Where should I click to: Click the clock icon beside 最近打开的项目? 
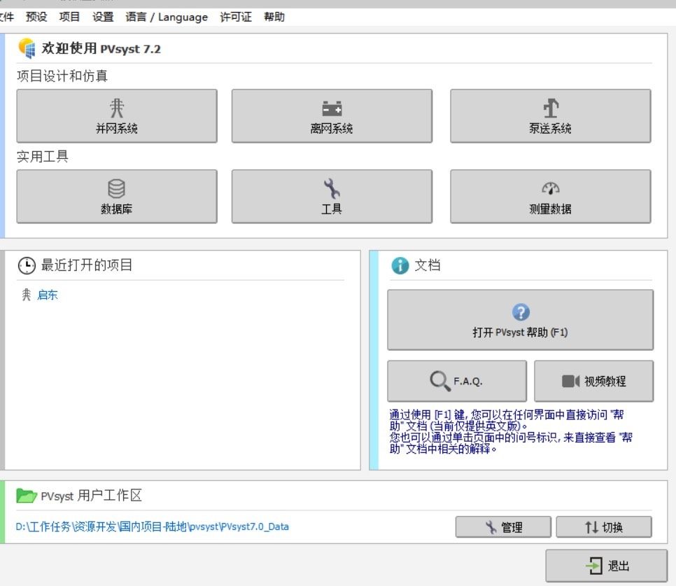click(27, 265)
